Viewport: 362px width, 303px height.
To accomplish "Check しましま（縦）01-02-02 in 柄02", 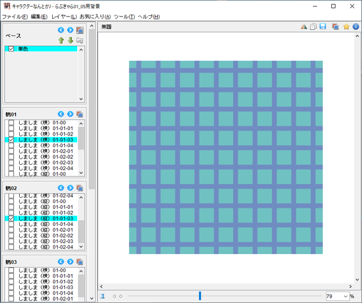I will (11, 235).
